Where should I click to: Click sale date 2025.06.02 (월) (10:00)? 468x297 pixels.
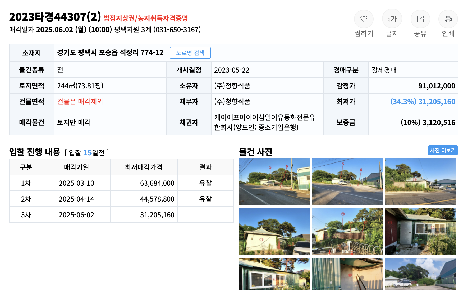pos(74,30)
